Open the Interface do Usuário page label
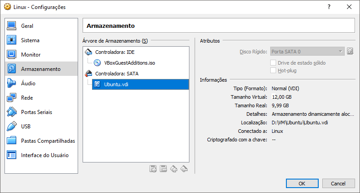The width and height of the screenshot is (360, 193). [x=45, y=155]
